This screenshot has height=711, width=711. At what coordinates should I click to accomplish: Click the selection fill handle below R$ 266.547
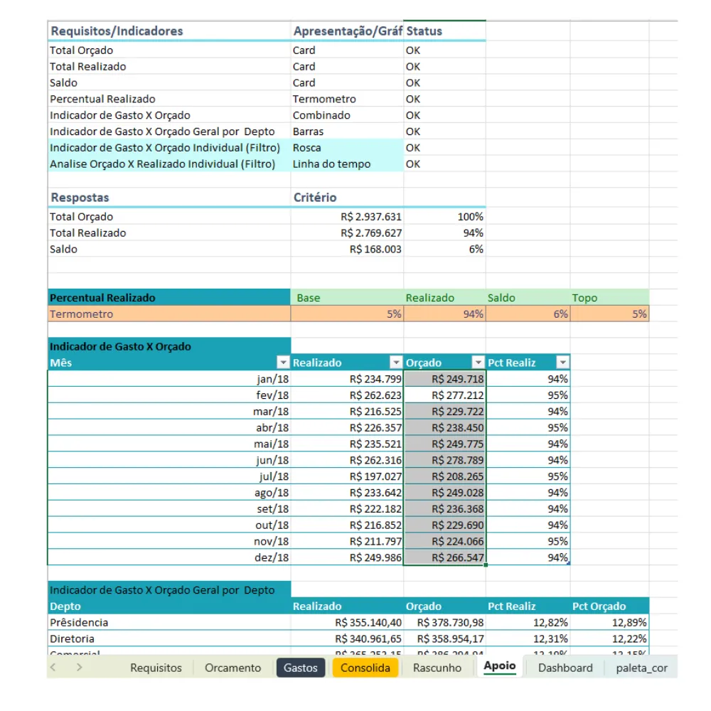[x=486, y=565]
